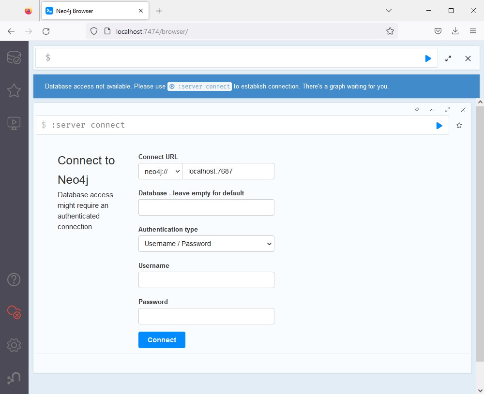This screenshot has width=484, height=394.
Task: Run the command in top editor
Action: (x=428, y=58)
